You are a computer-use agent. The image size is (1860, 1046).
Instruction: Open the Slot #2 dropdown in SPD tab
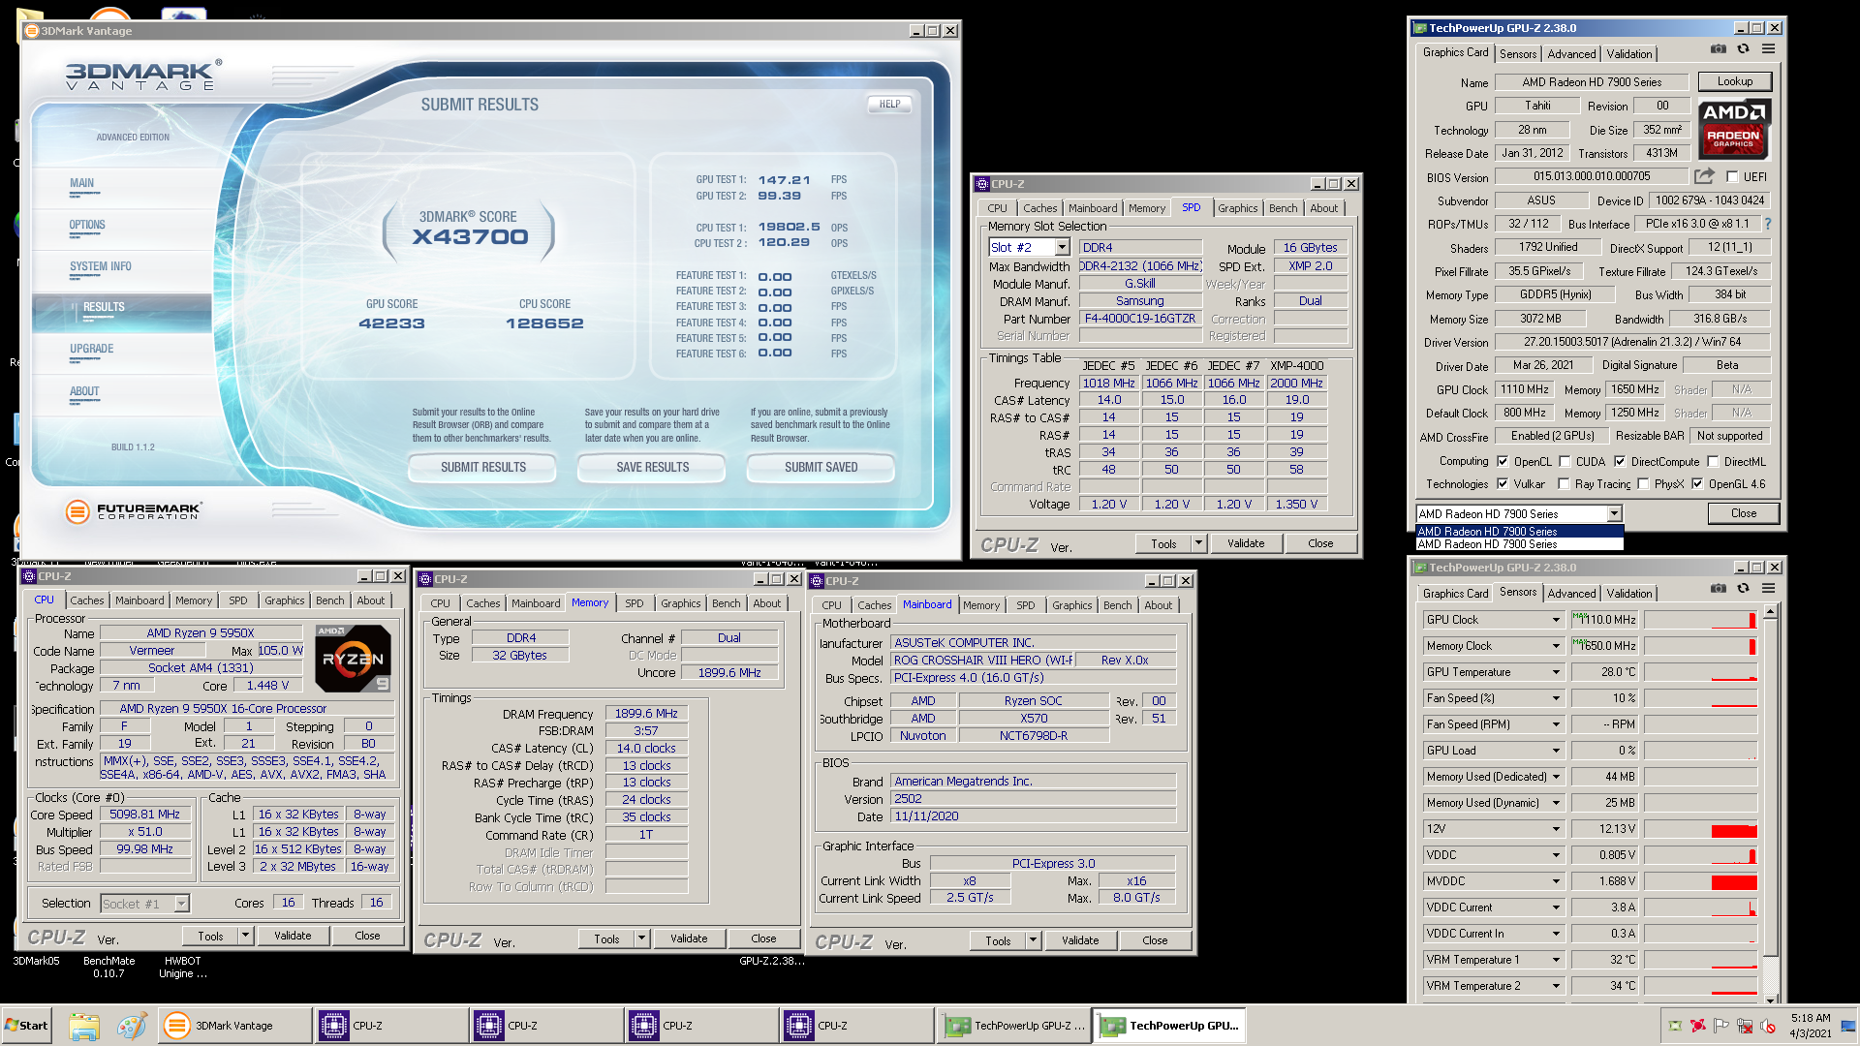1062,248
